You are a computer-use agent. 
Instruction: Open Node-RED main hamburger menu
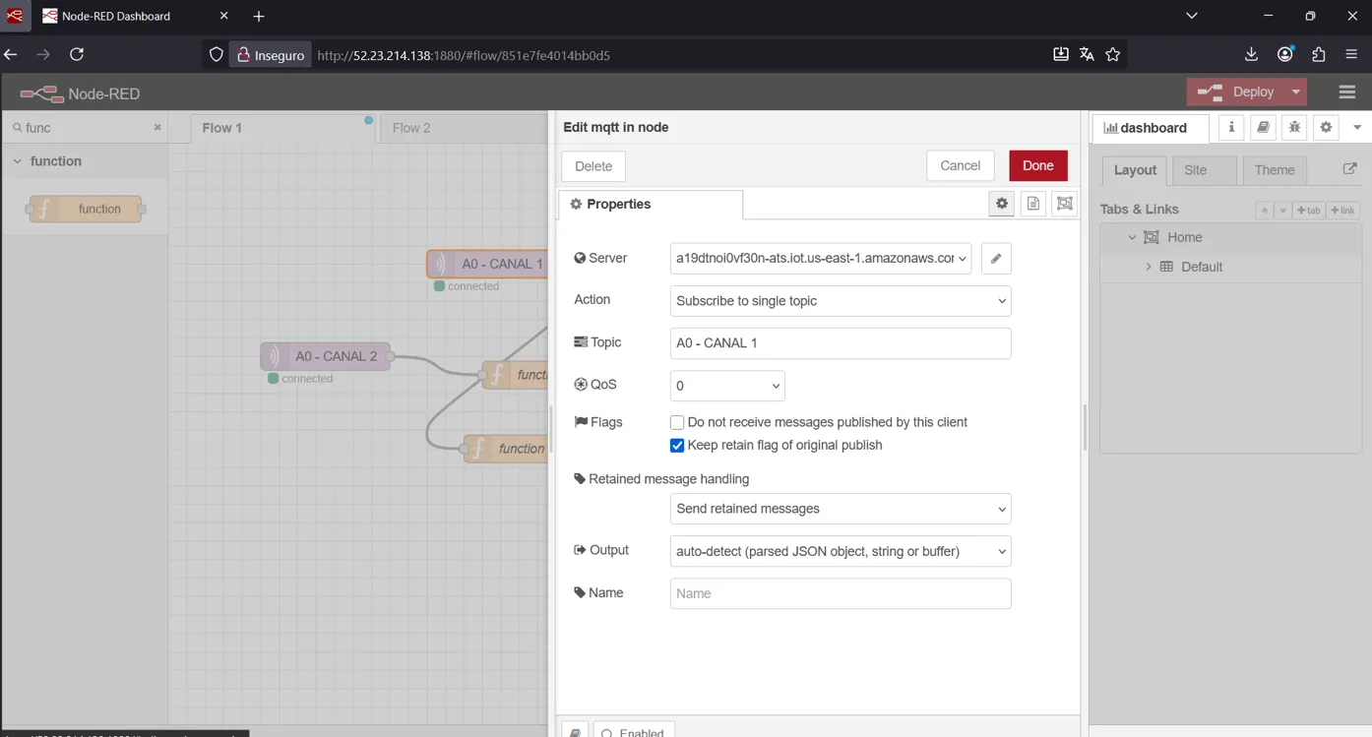[1347, 92]
